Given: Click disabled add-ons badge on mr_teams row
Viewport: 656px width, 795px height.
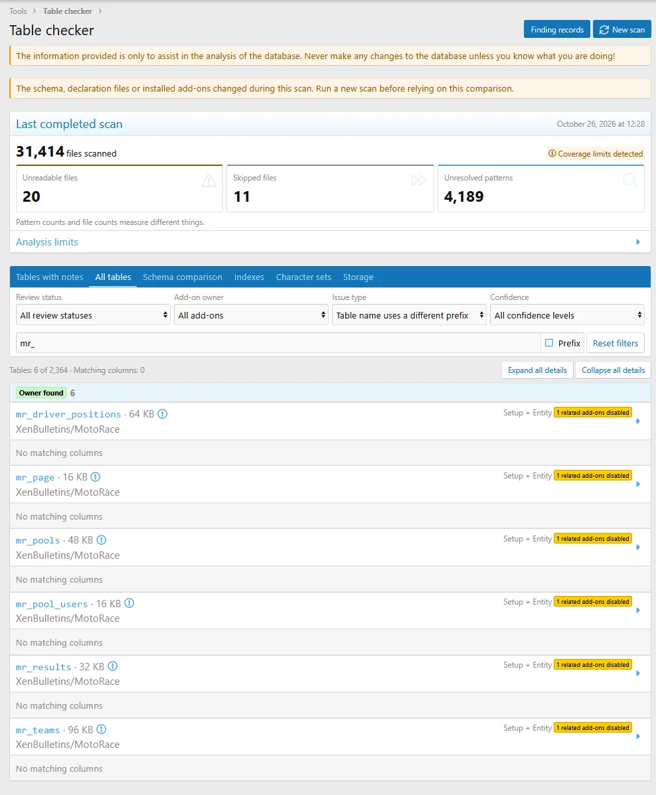Looking at the screenshot, I should [592, 727].
